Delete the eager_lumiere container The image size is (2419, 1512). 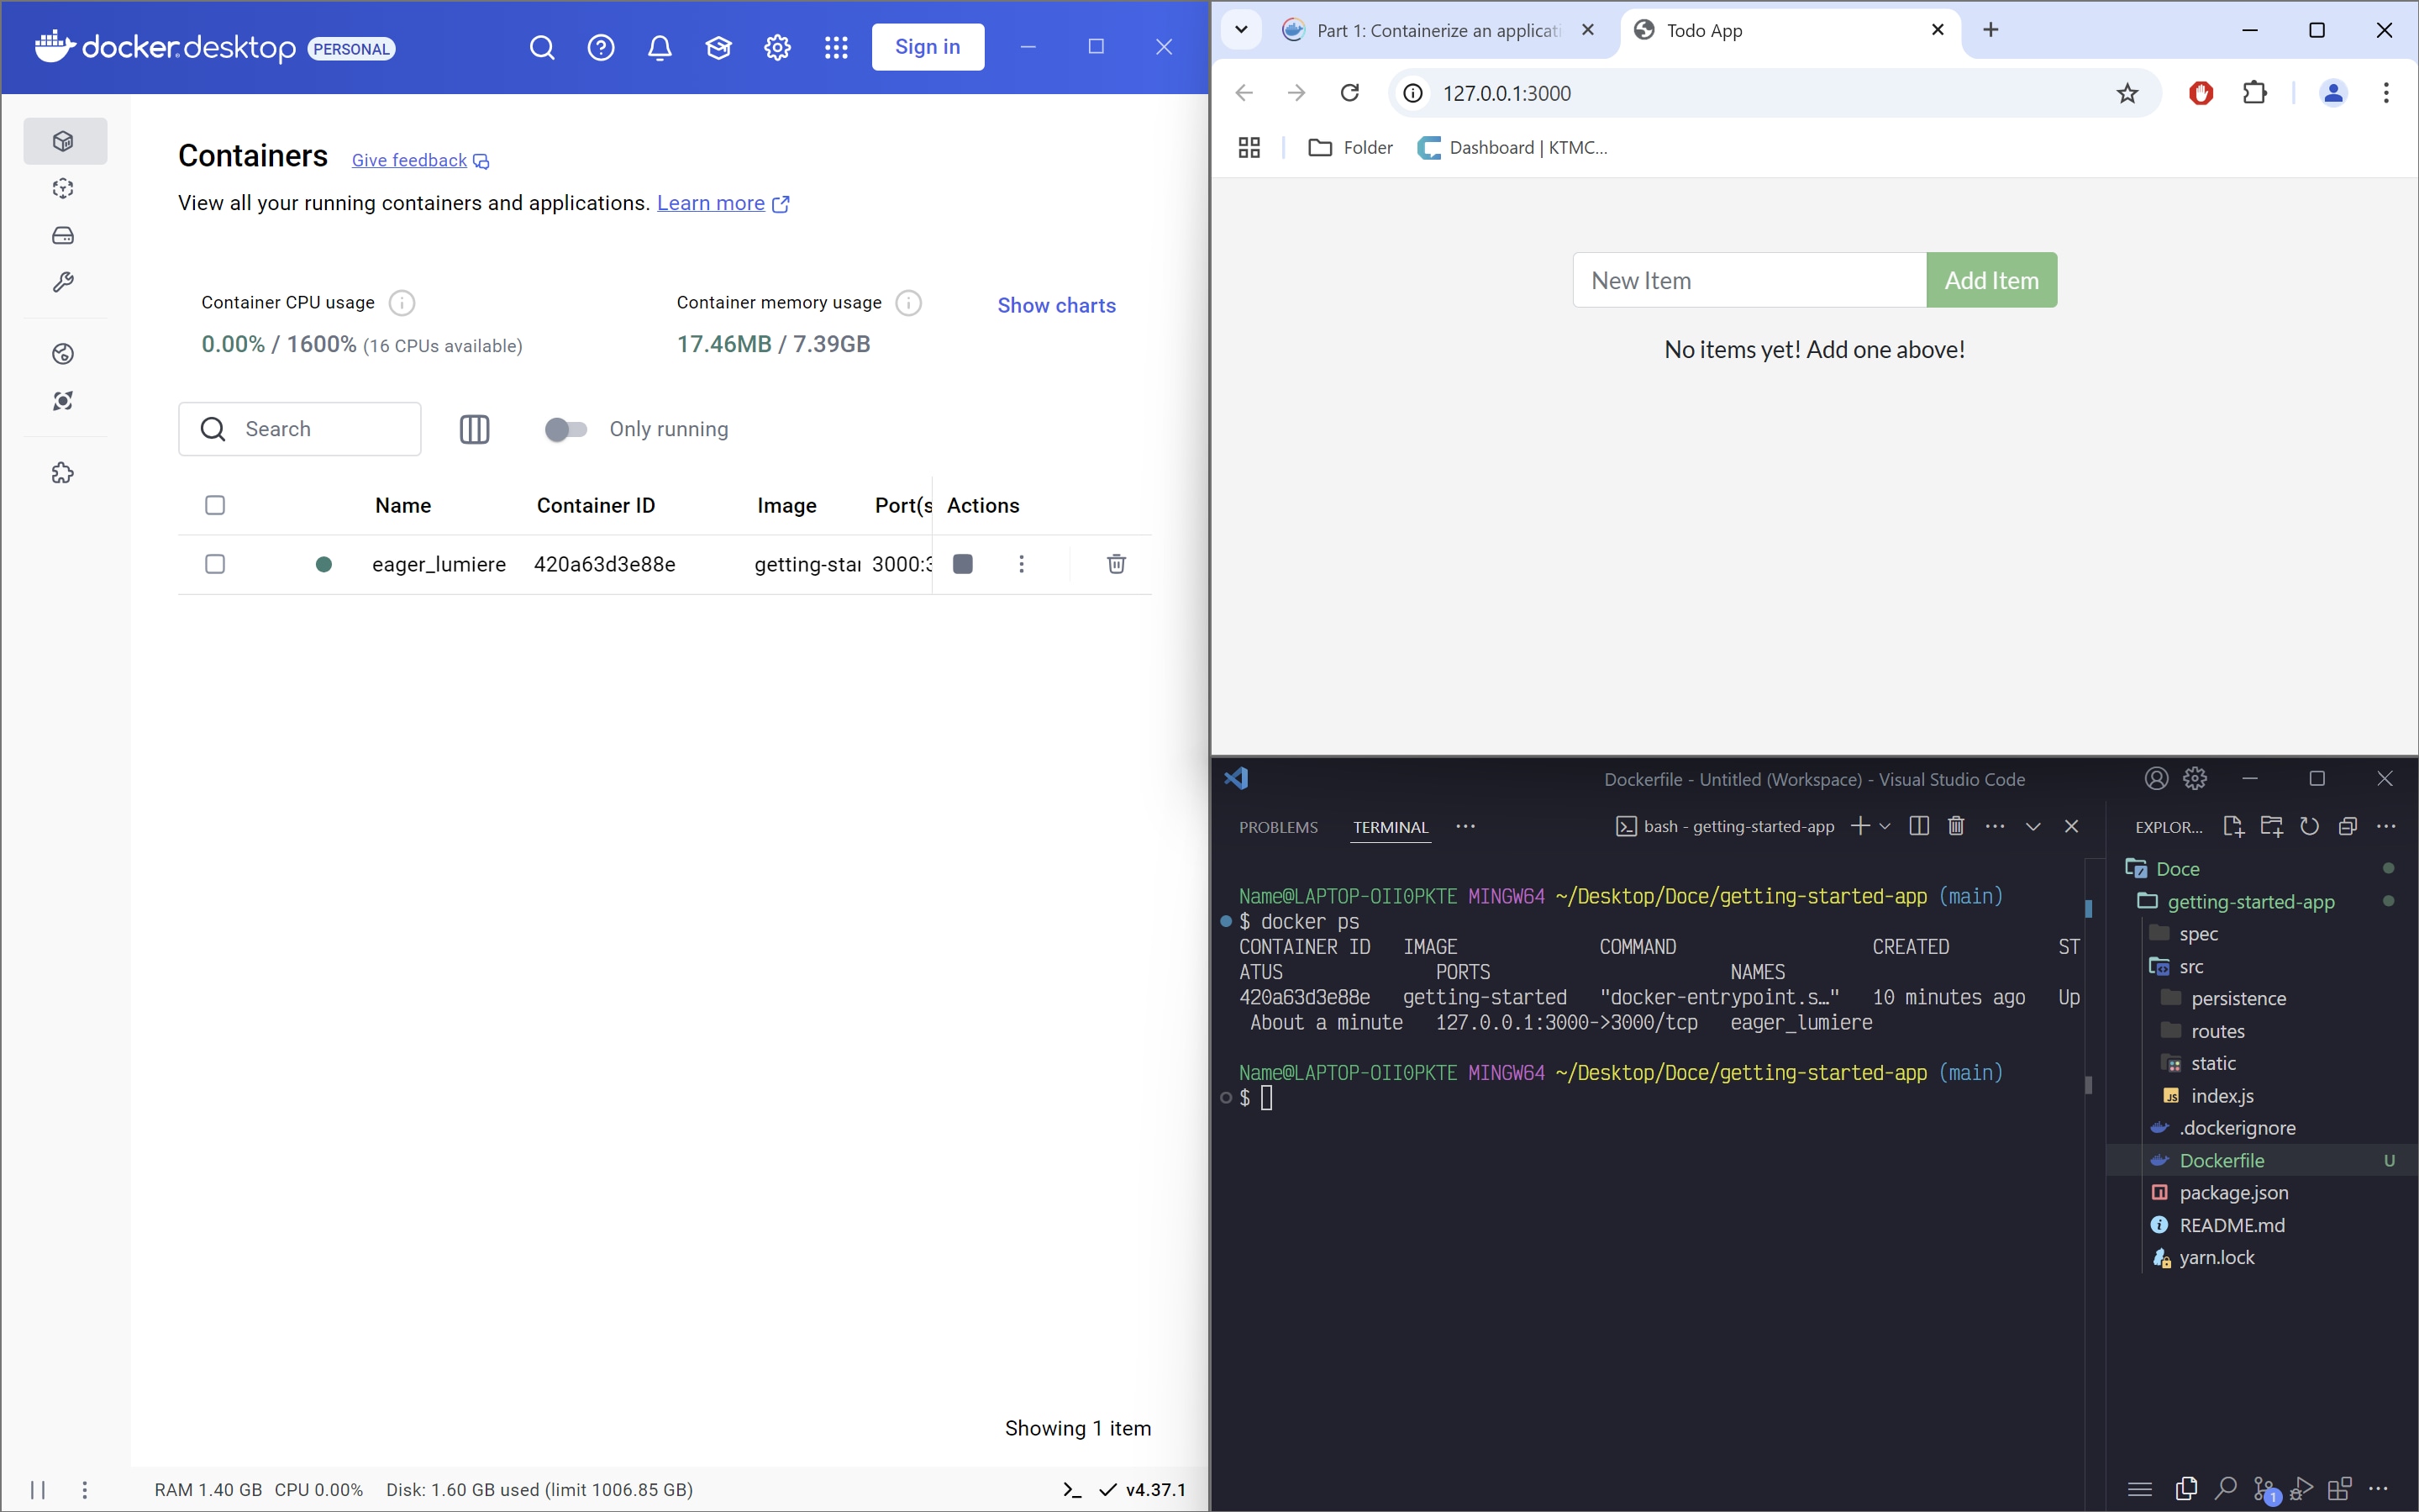[1117, 564]
